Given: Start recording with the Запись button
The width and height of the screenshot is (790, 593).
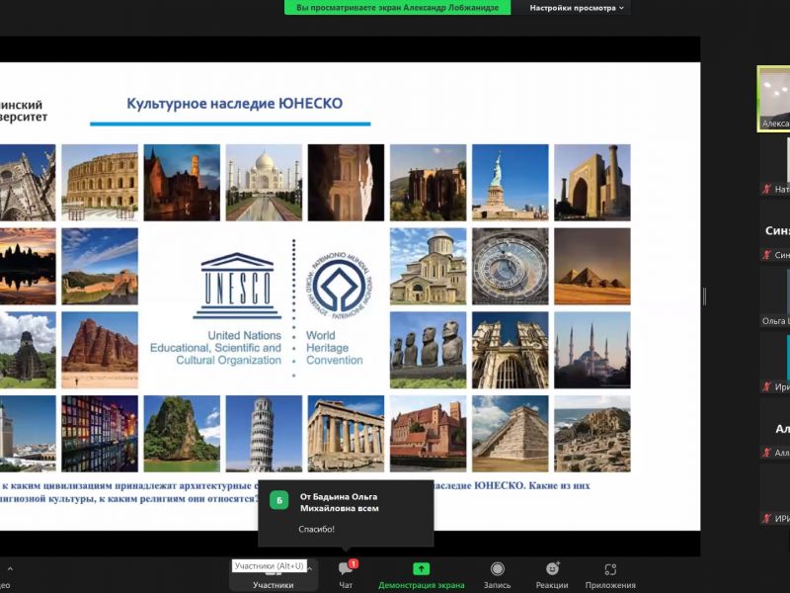Looking at the screenshot, I should tap(497, 574).
